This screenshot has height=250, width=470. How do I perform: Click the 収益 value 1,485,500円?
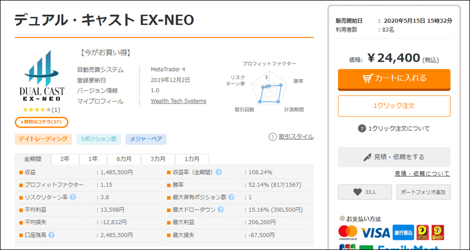click(116, 172)
